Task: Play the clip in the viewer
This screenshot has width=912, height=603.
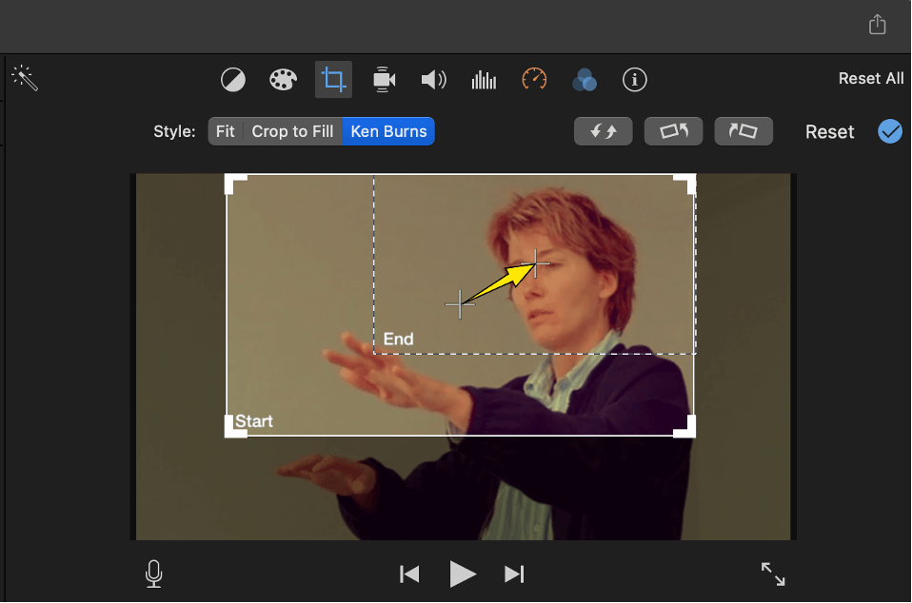Action: [463, 574]
